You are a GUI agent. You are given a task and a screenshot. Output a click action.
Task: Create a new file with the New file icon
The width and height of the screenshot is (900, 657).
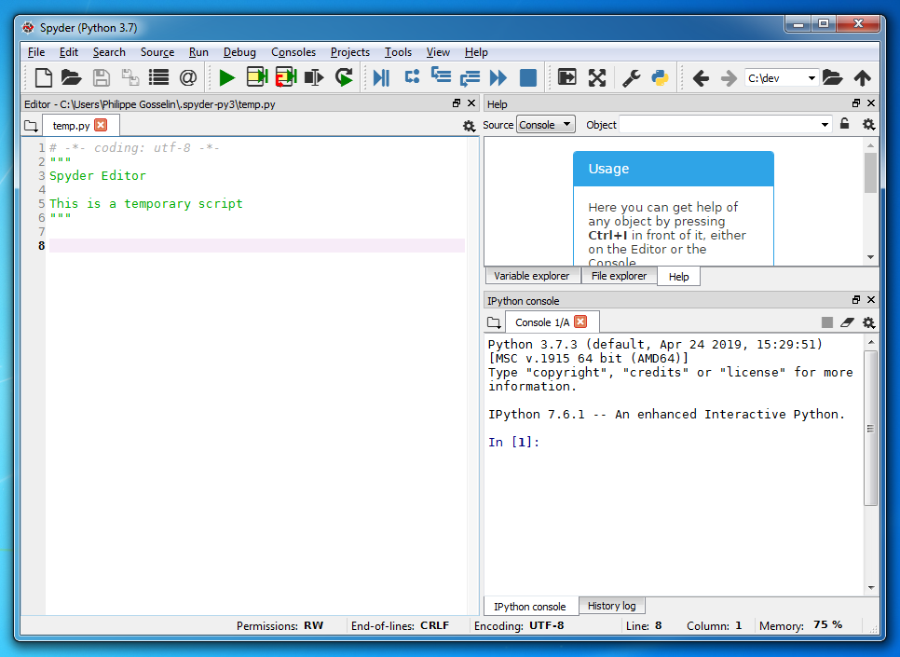tap(44, 77)
